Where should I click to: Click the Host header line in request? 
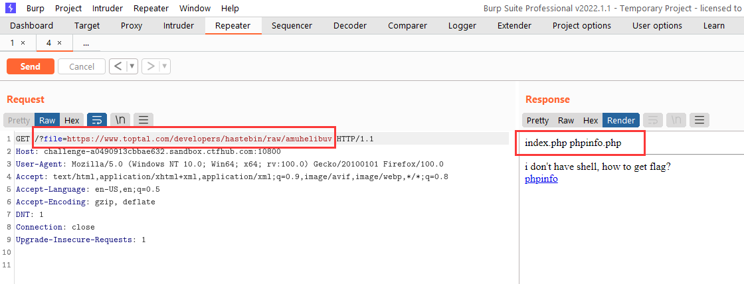[x=148, y=152]
